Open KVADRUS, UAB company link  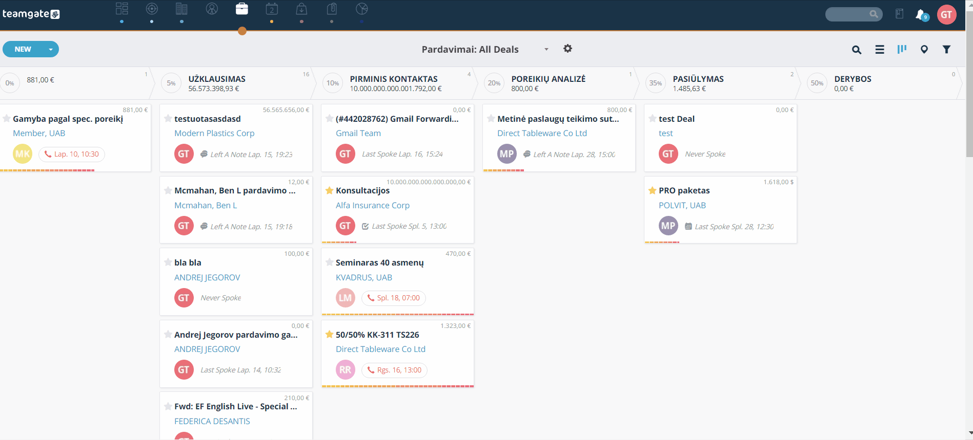tap(364, 277)
